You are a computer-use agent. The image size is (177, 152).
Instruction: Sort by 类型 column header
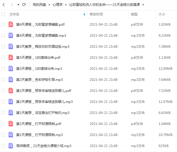134,14
